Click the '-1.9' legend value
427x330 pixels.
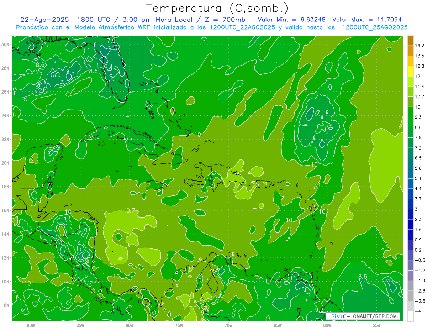420,281
